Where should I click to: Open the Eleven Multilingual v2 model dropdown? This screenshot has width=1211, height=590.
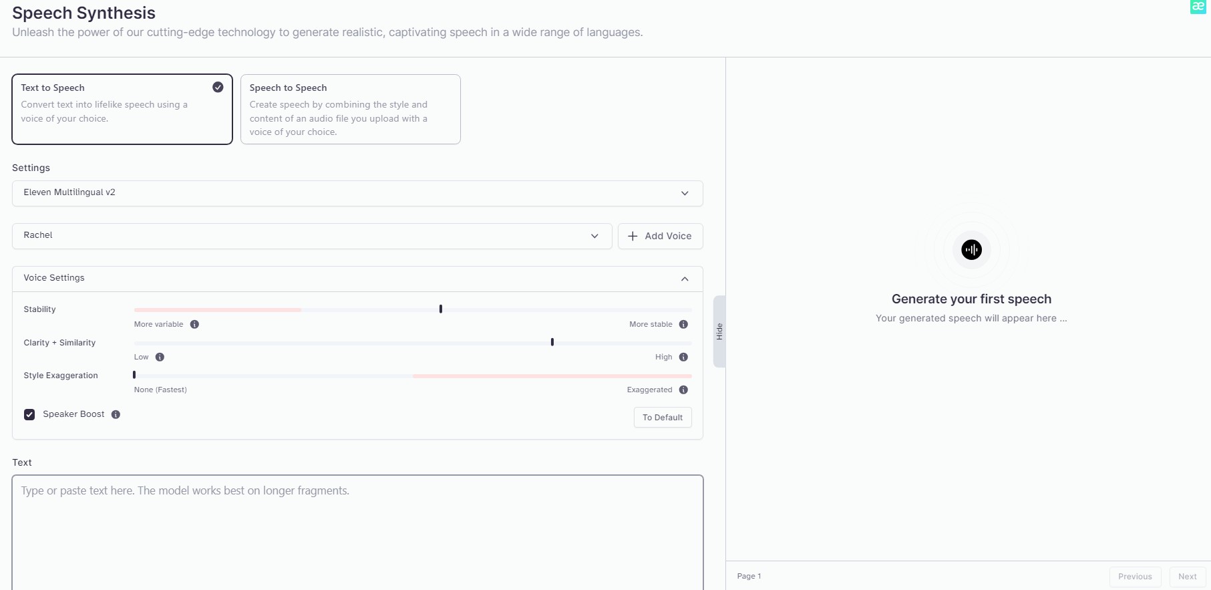357,193
